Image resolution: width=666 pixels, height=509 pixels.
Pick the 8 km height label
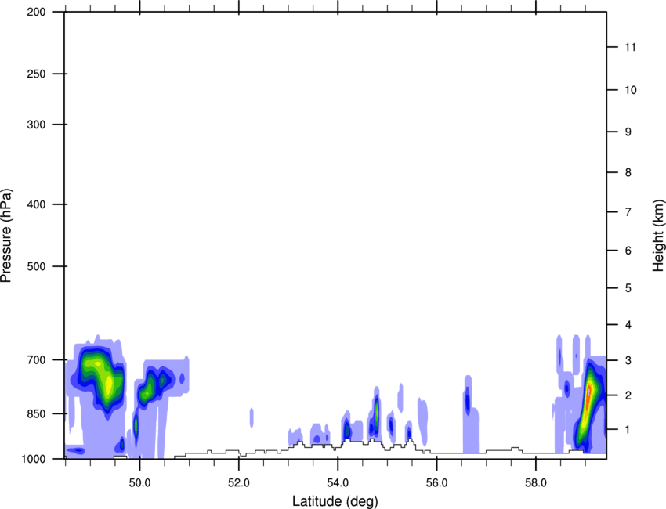(628, 172)
